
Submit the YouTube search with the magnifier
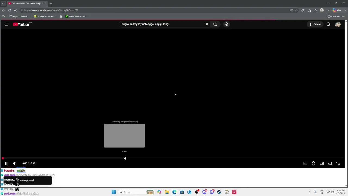pos(215,24)
